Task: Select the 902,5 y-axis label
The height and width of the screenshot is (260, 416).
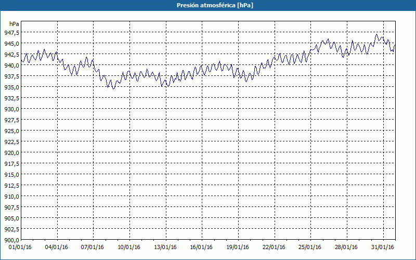Action: click(11, 229)
